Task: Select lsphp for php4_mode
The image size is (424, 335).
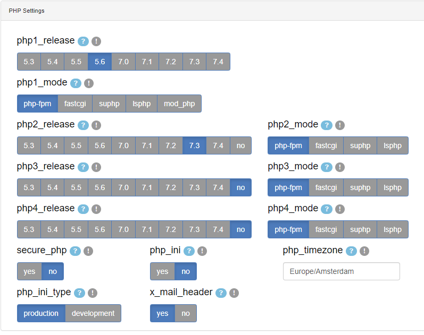Action: click(393, 229)
